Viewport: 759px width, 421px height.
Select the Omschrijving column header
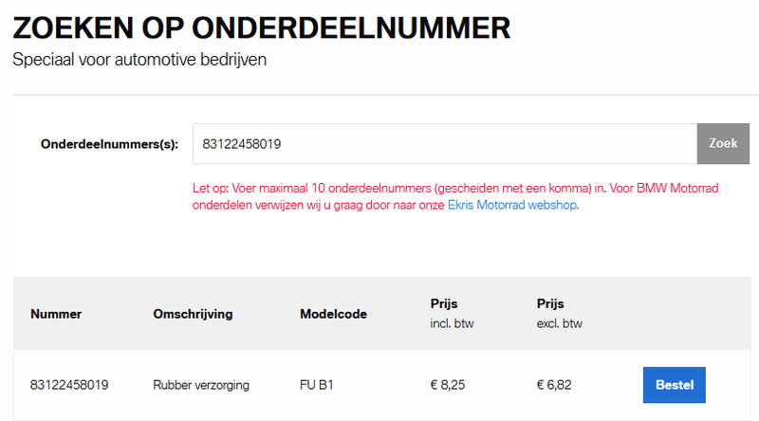193,314
